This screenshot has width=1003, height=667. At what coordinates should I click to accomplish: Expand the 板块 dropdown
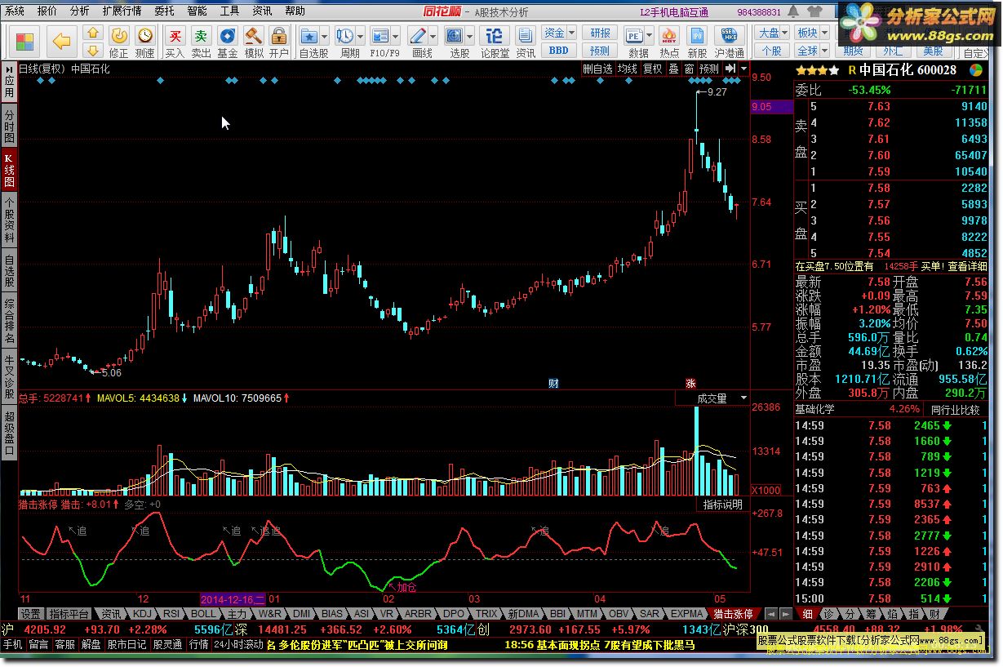pos(824,33)
